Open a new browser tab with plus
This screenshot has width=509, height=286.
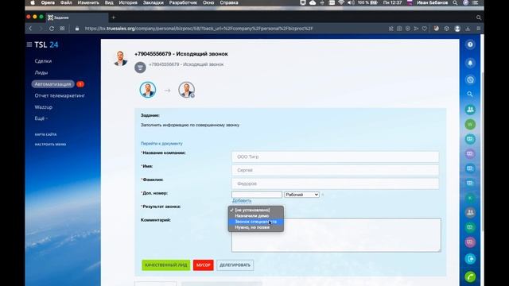(x=114, y=17)
